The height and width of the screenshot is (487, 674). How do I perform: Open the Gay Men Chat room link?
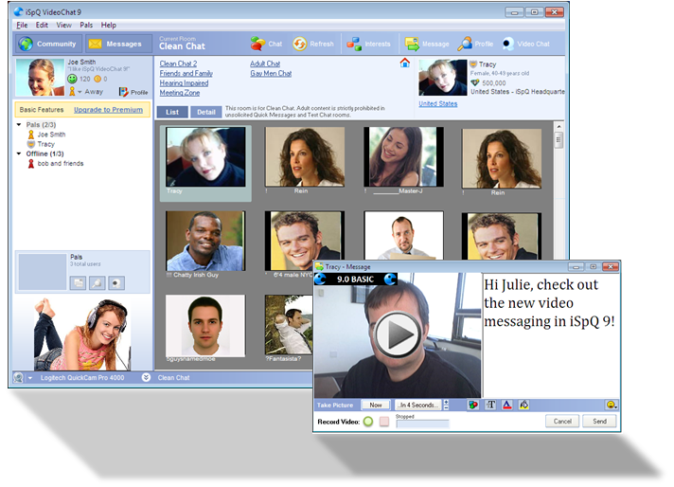coord(271,74)
